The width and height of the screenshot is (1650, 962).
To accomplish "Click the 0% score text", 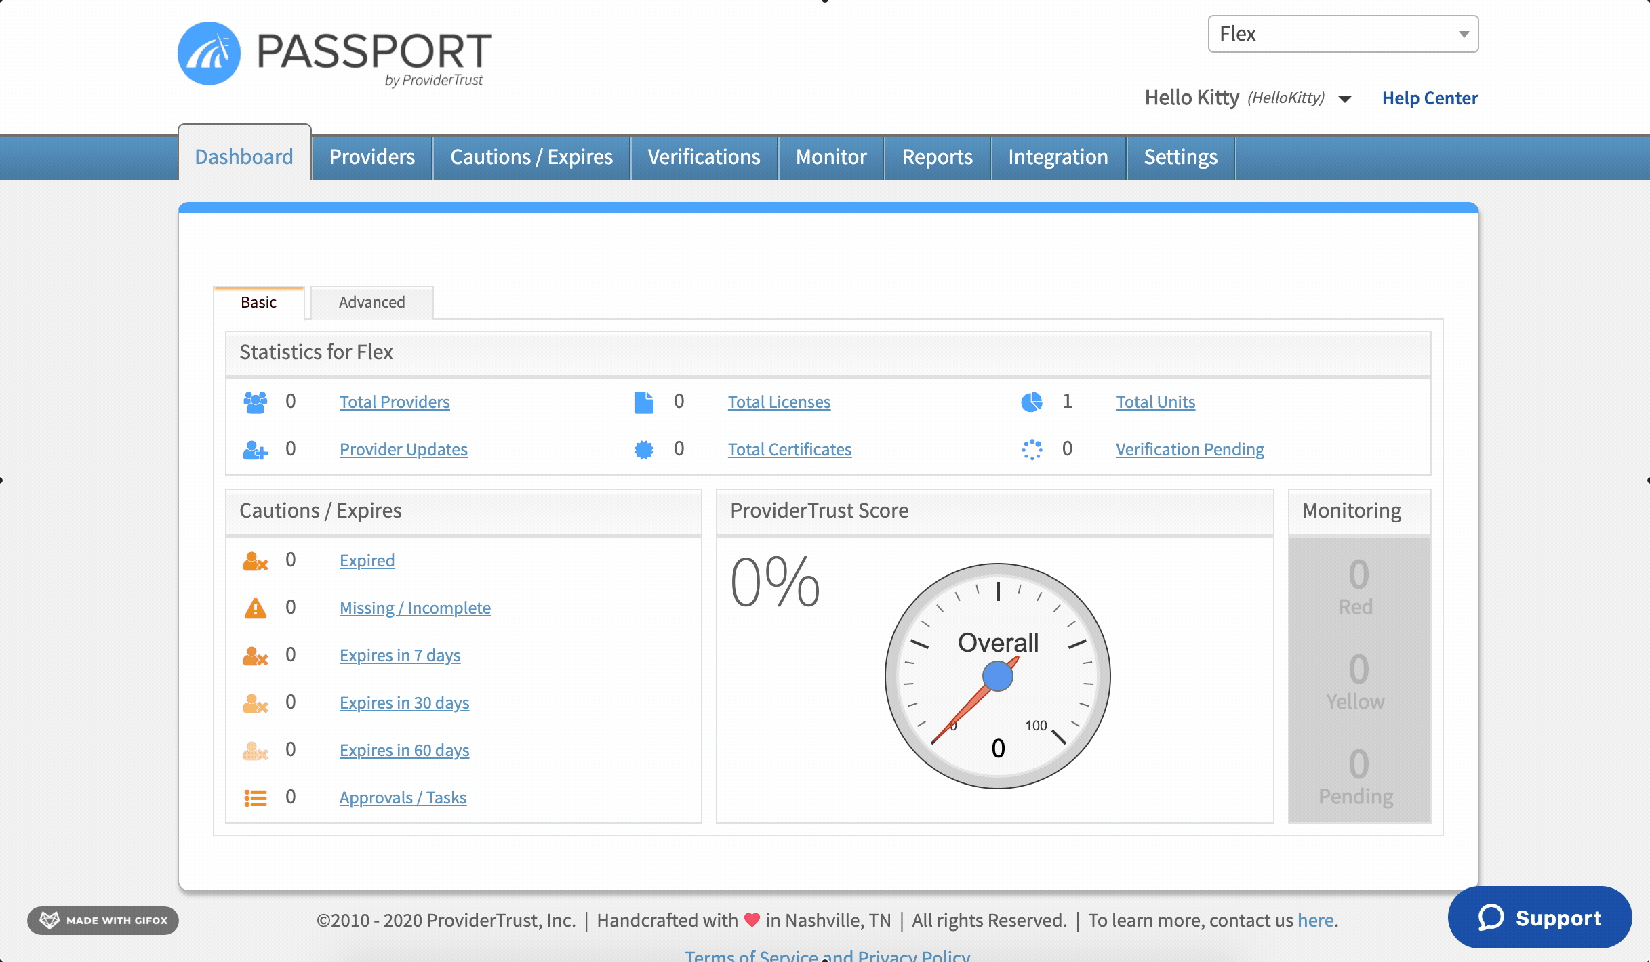I will point(776,582).
